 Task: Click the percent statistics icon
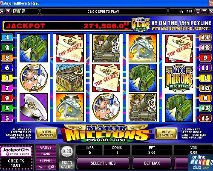[40, 167]
